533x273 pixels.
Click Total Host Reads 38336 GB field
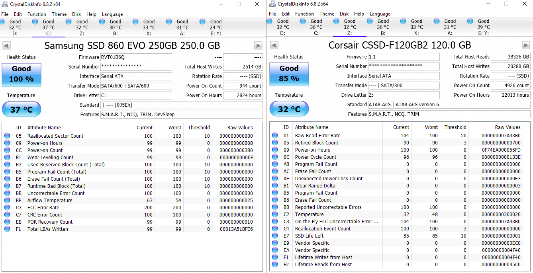click(511, 57)
